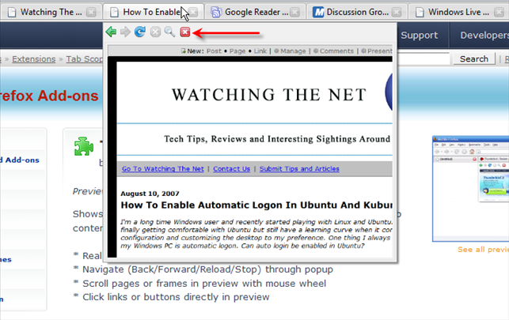Click Page link in the New bar
This screenshot has width=509, height=320.
point(237,51)
